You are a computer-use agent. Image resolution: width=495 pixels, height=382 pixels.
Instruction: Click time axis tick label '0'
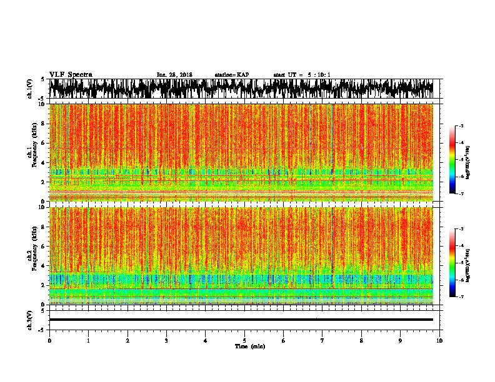pyautogui.click(x=49, y=341)
